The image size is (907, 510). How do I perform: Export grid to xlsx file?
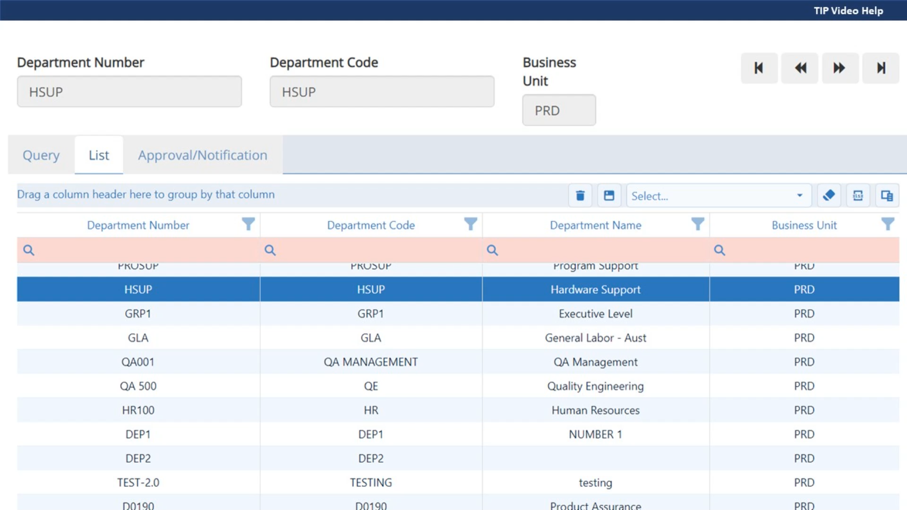coord(858,195)
